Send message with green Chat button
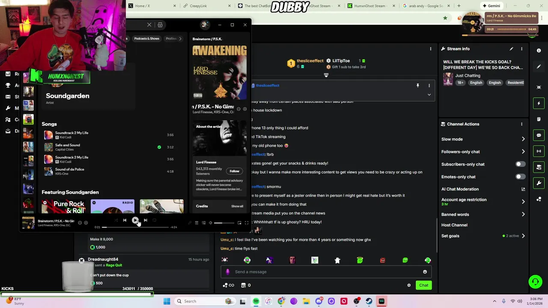This screenshot has height=308, width=548. point(423,285)
